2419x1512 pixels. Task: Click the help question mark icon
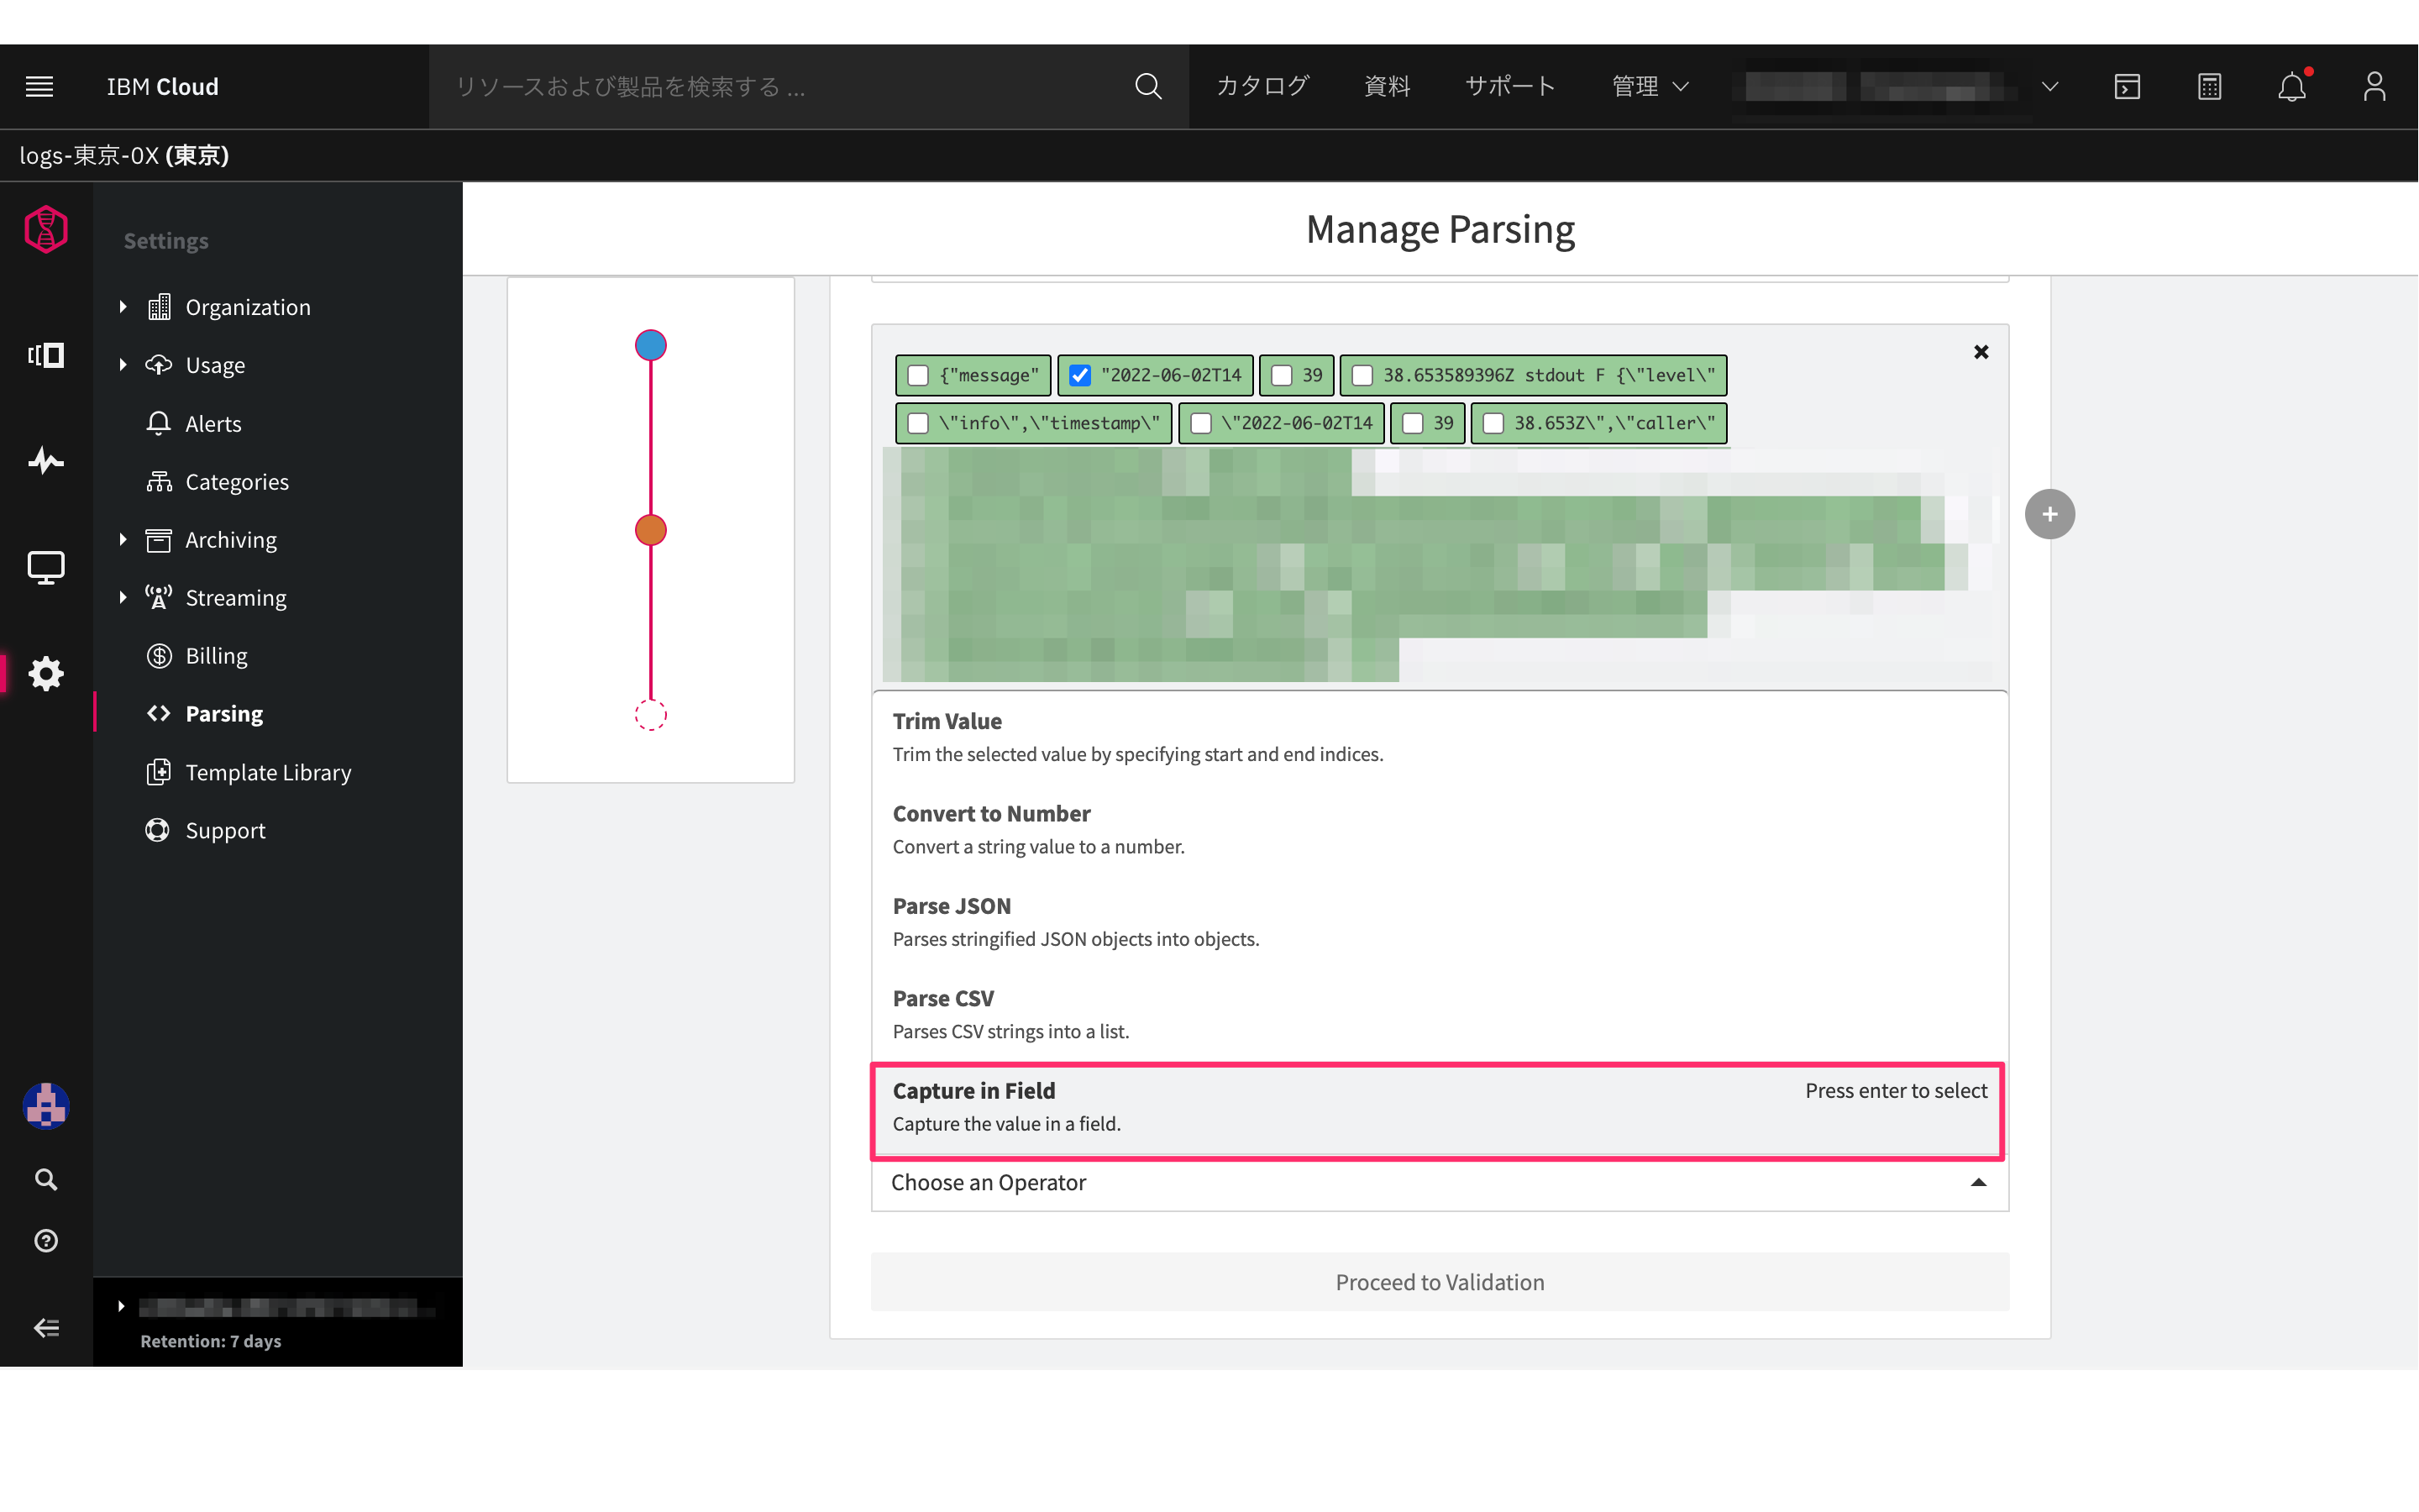point(46,1241)
